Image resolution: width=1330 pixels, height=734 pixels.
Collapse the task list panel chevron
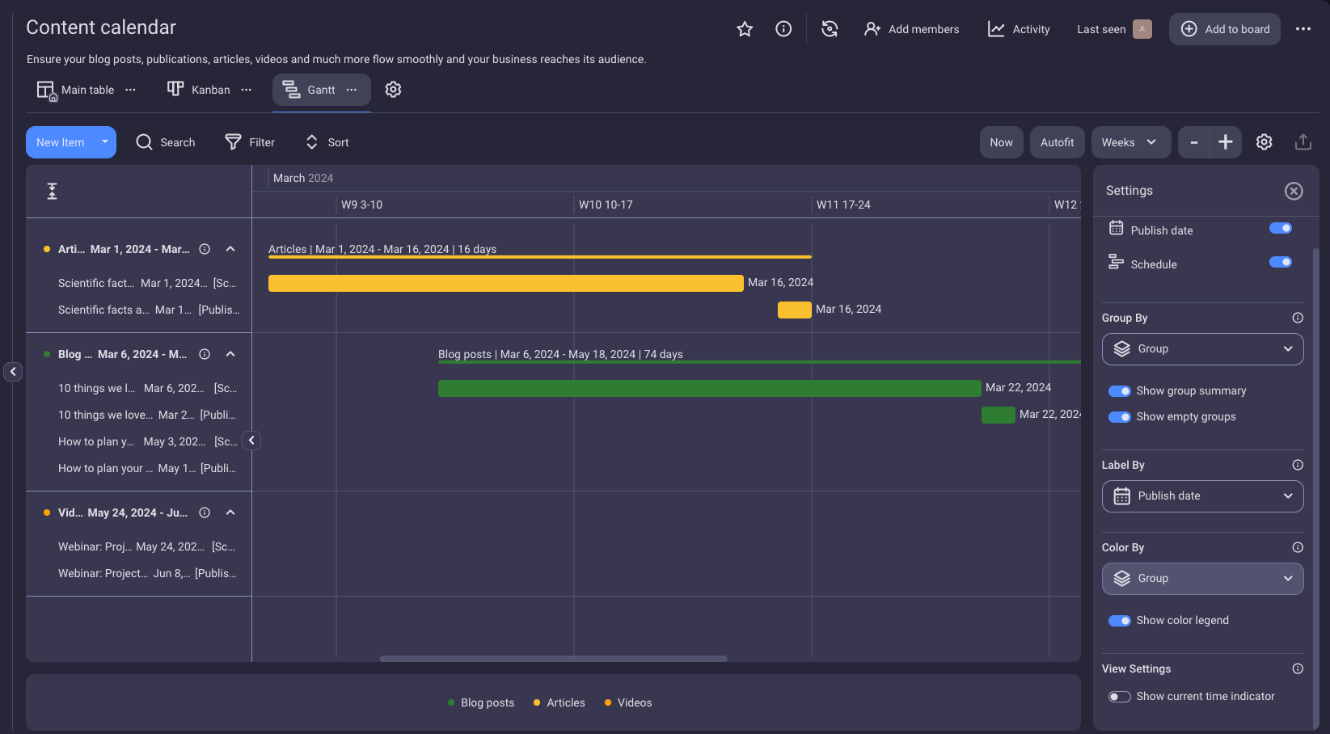251,441
